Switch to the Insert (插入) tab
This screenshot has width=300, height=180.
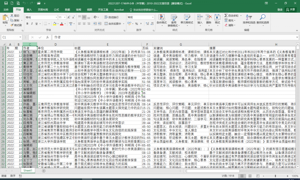(29, 10)
